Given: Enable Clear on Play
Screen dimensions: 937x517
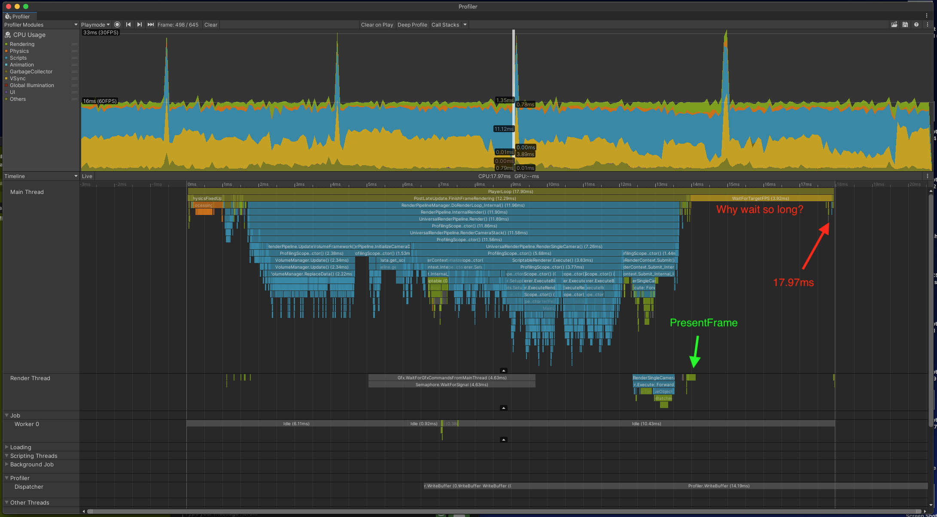Looking at the screenshot, I should [x=377, y=24].
